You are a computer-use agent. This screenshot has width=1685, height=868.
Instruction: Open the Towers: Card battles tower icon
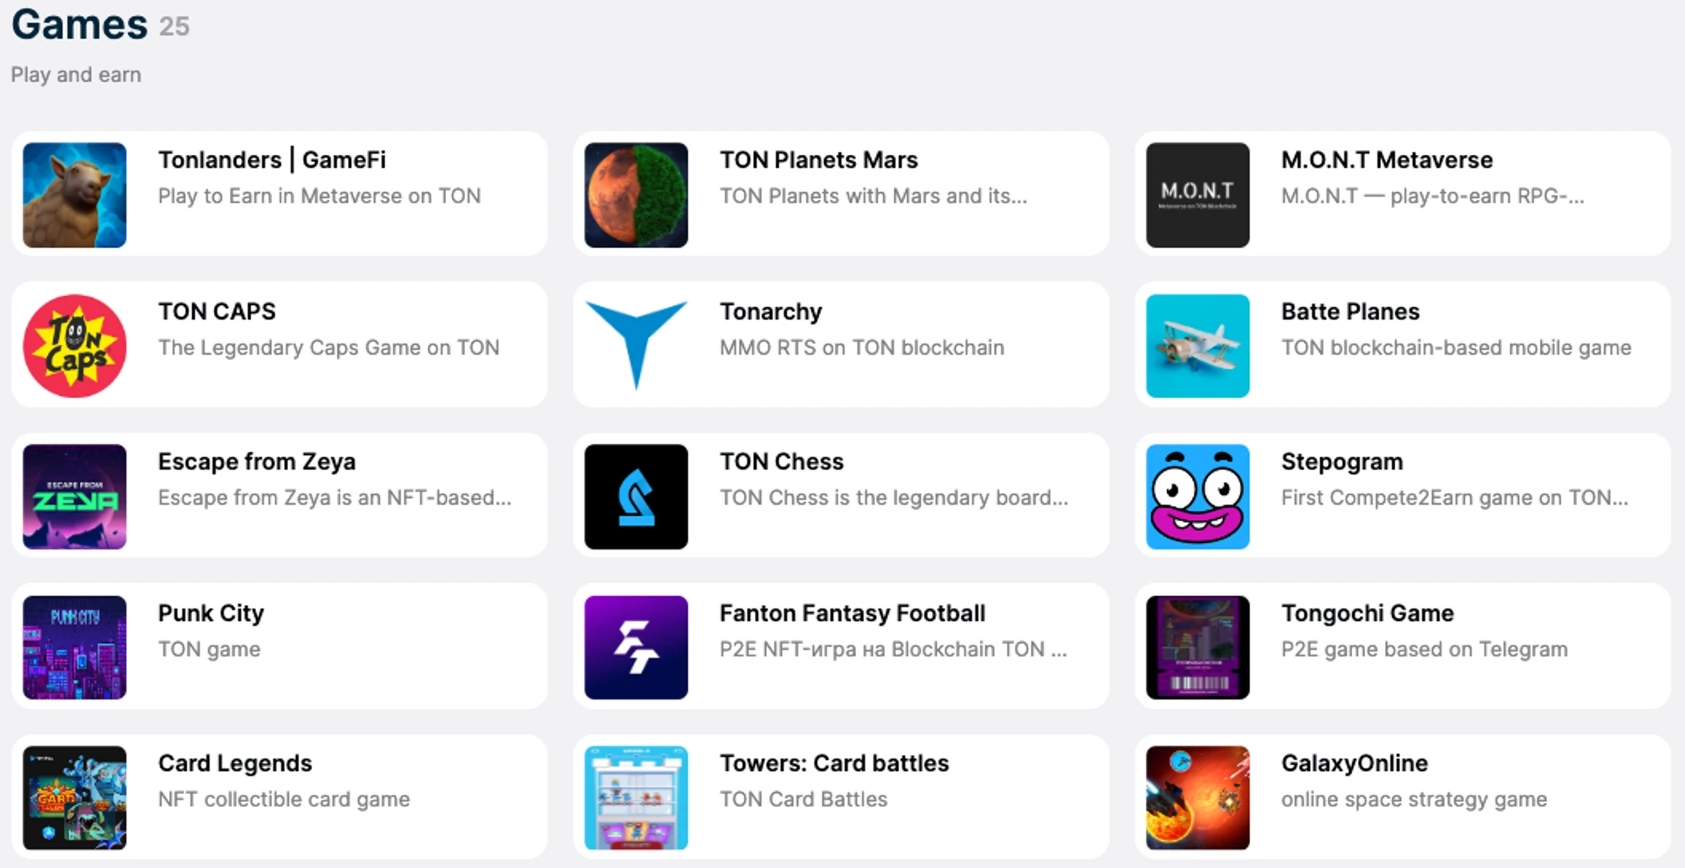click(636, 797)
